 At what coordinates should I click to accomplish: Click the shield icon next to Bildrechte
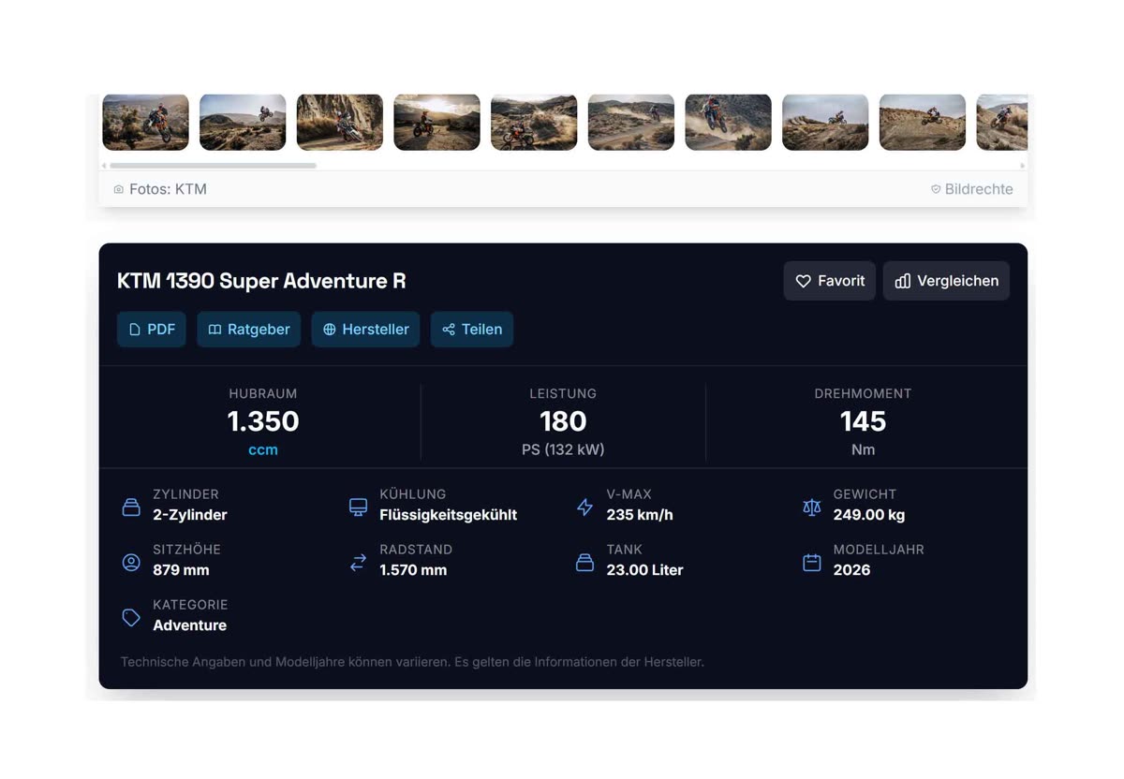coord(936,189)
